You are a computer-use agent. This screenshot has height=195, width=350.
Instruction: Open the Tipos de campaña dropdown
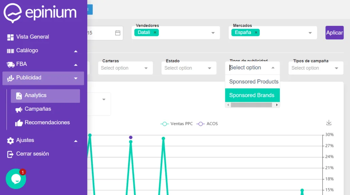point(316,68)
